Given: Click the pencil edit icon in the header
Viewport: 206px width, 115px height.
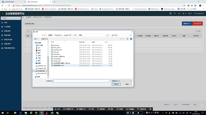Looking at the screenshot, I should click(x=179, y=13).
